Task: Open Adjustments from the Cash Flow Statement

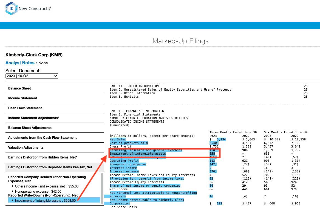Action: click(x=55, y=138)
